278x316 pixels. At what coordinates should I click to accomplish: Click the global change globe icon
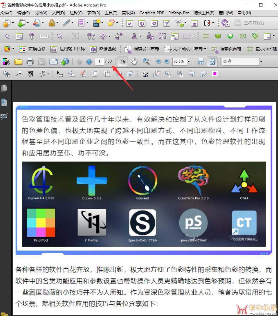pos(142,23)
